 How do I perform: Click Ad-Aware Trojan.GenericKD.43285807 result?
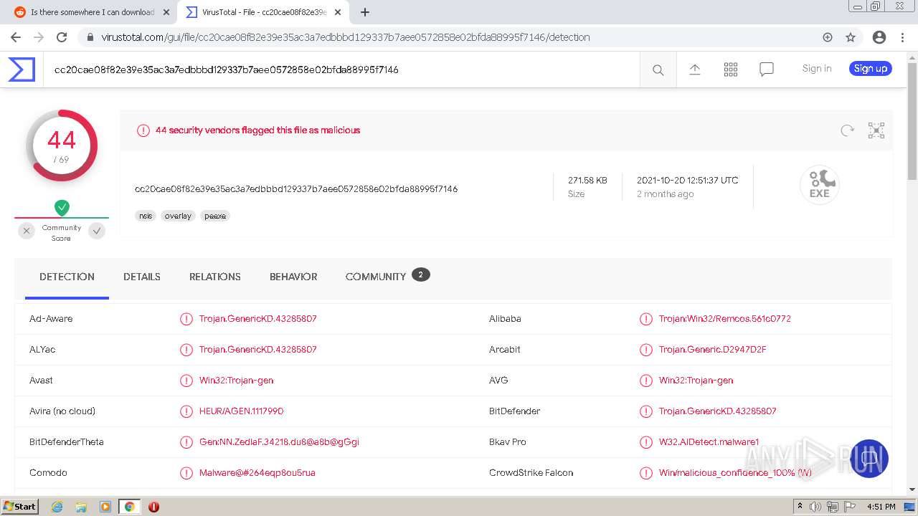pyautogui.click(x=258, y=319)
